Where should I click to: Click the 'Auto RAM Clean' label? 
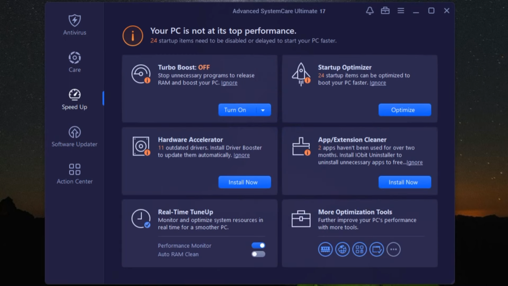(178, 254)
